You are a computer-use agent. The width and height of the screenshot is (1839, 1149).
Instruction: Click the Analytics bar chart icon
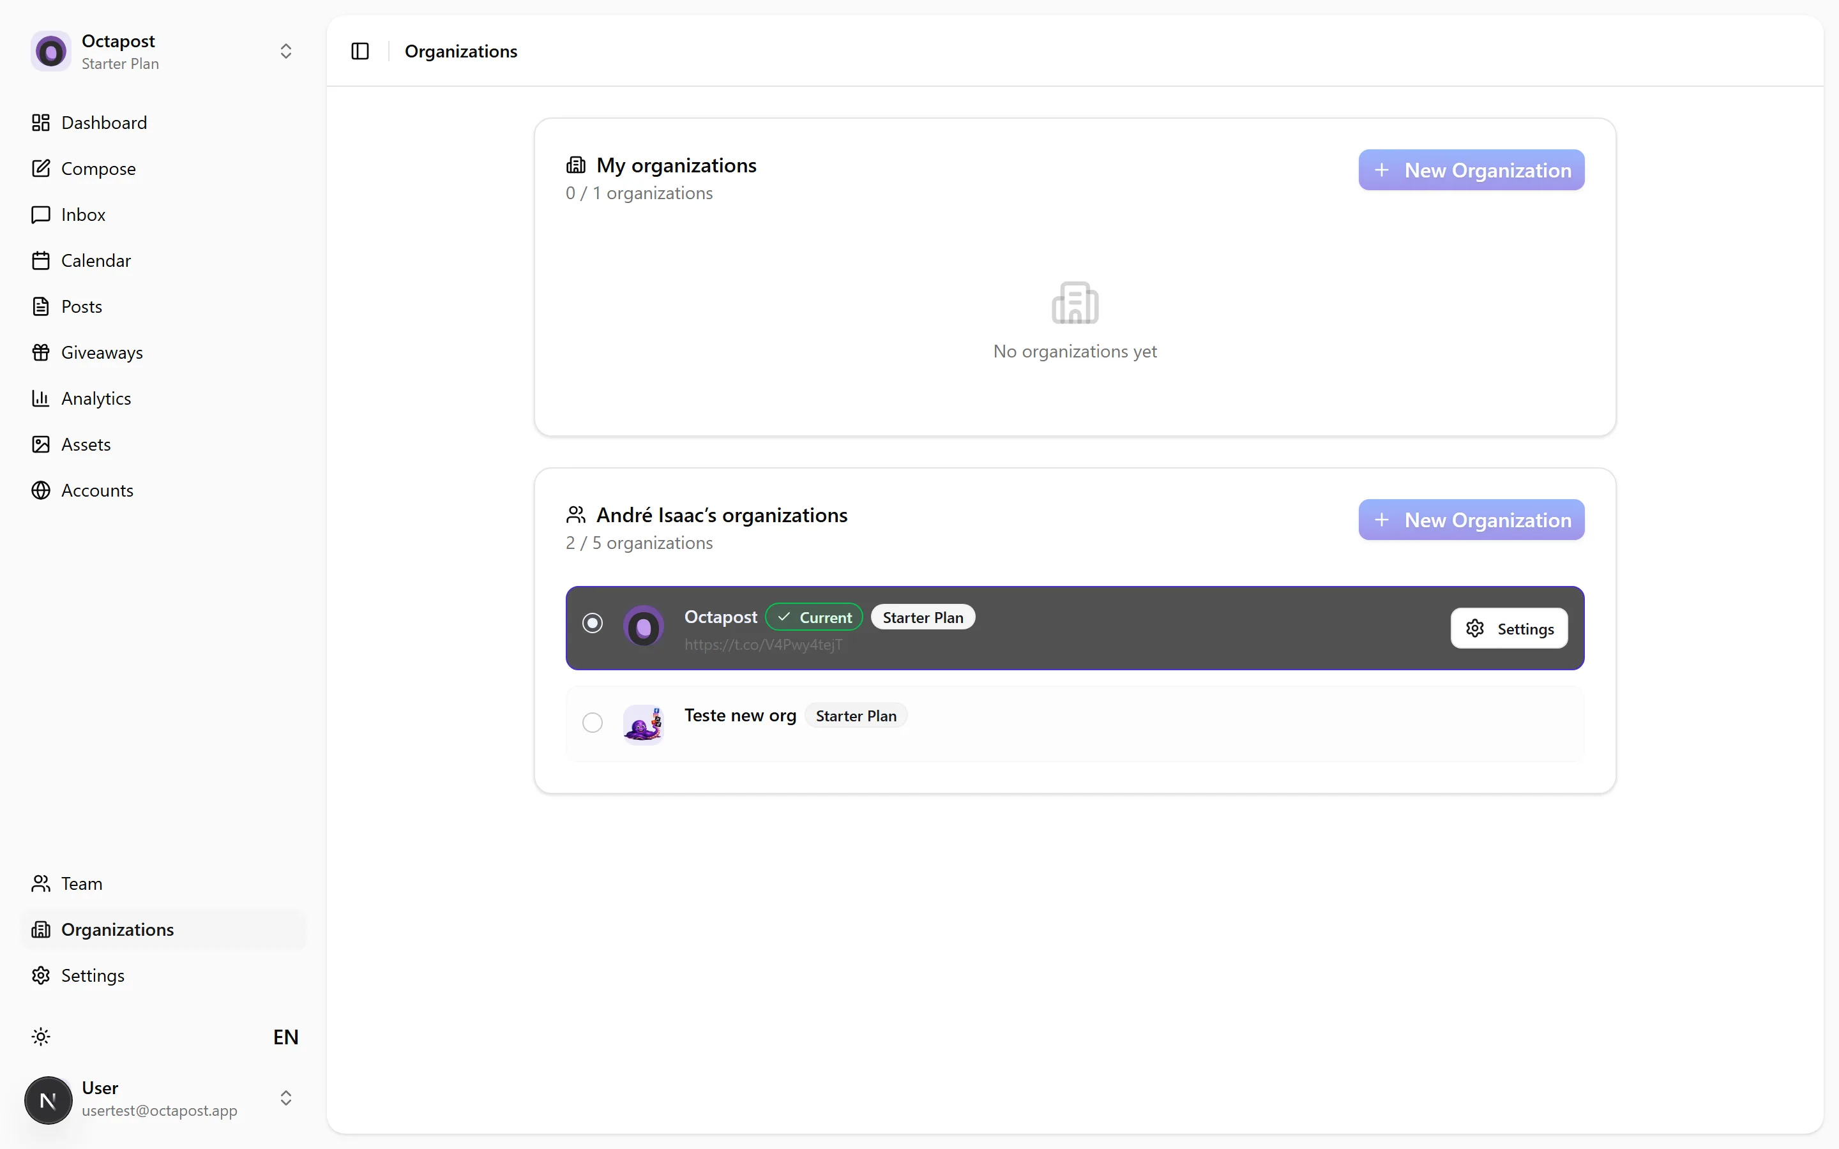pyautogui.click(x=41, y=398)
